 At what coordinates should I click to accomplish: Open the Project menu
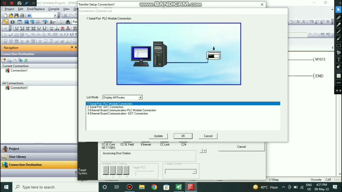pos(9,9)
